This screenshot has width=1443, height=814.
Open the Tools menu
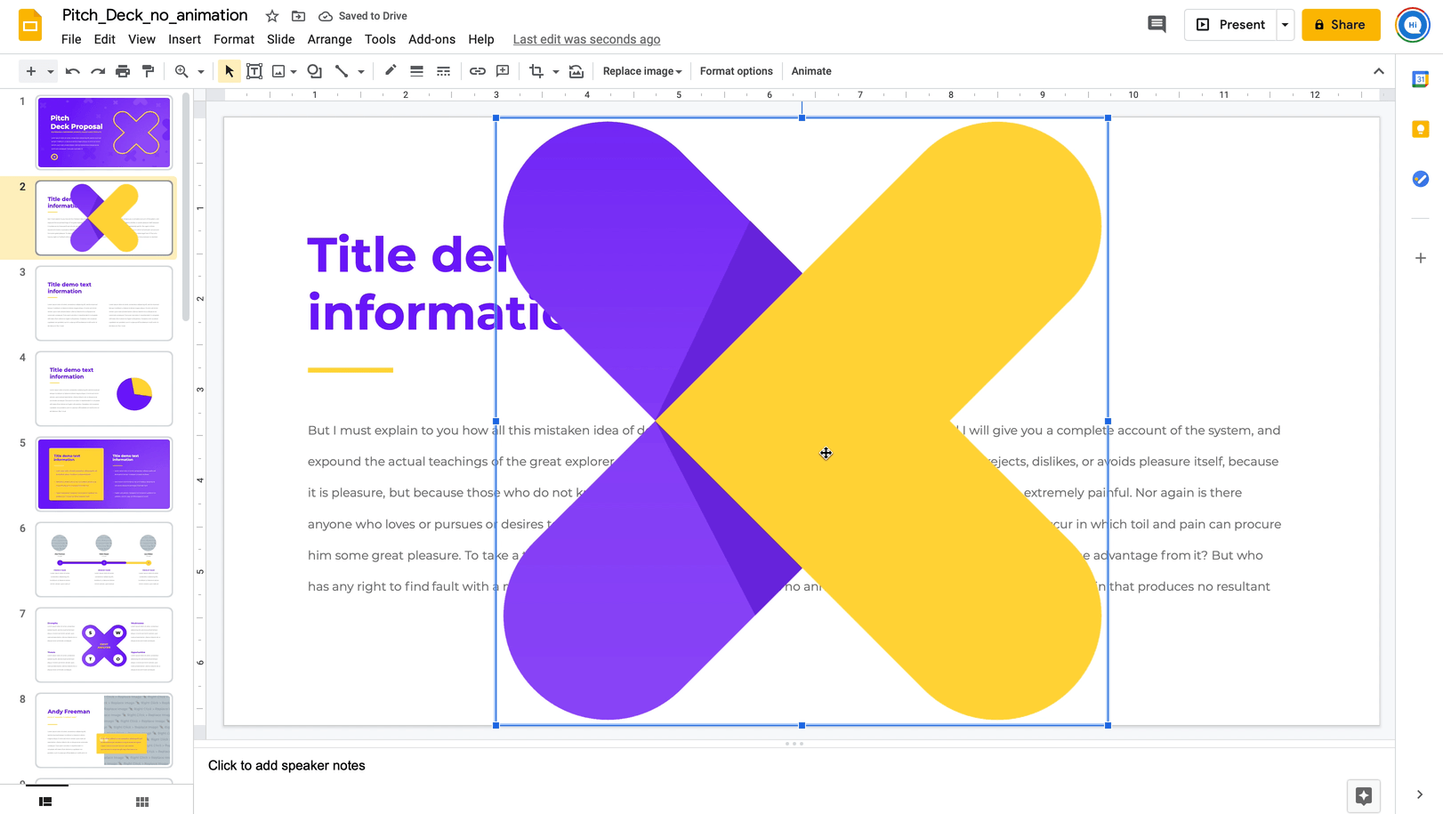click(380, 39)
